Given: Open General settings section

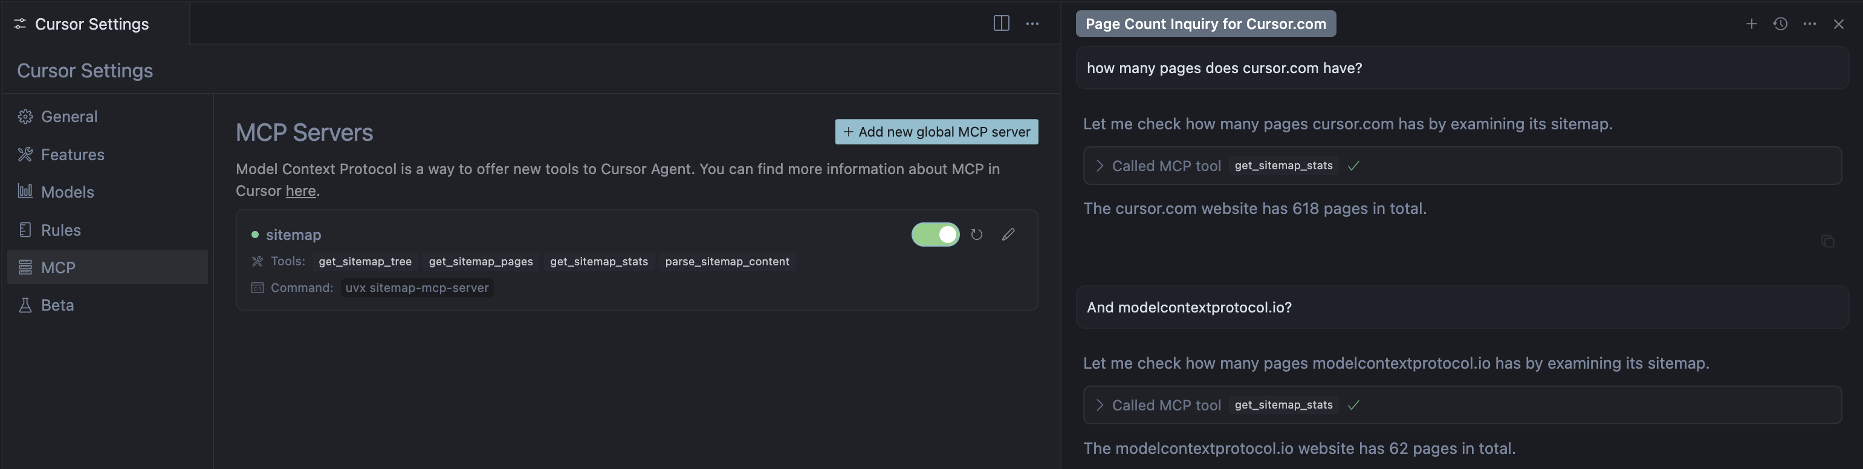Looking at the screenshot, I should click(107, 117).
